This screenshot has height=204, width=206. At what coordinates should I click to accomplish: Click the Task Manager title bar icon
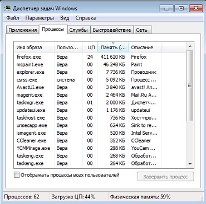point(7,8)
